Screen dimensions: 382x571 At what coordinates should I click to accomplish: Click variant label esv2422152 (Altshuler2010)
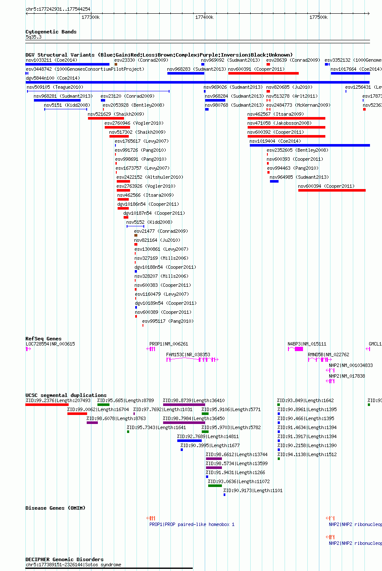(x=150, y=177)
